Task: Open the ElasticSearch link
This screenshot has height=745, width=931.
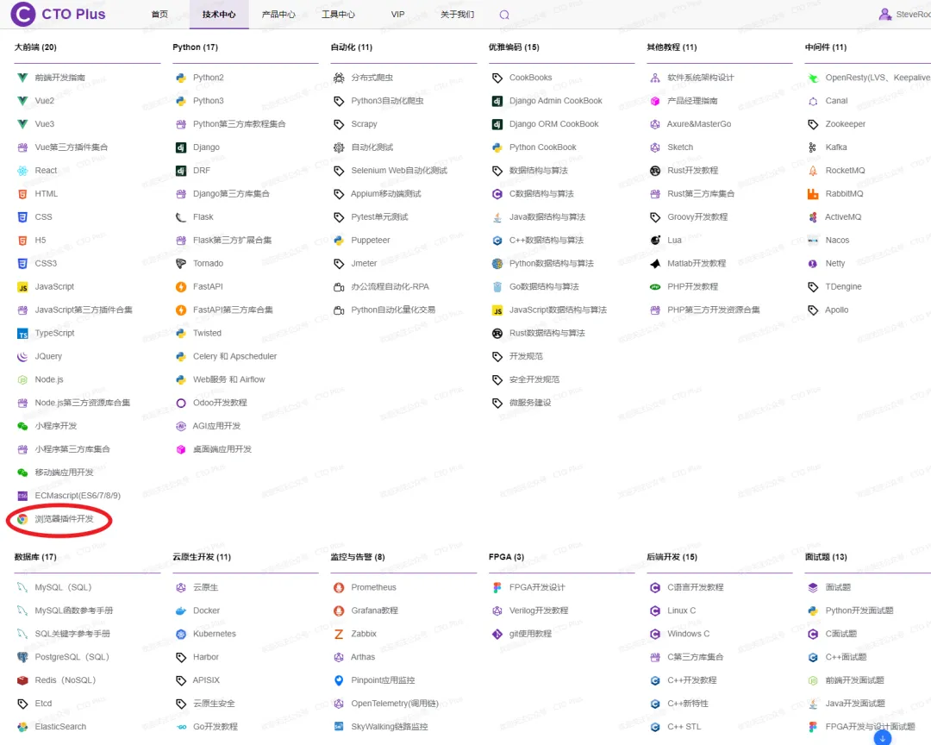Action: (60, 727)
